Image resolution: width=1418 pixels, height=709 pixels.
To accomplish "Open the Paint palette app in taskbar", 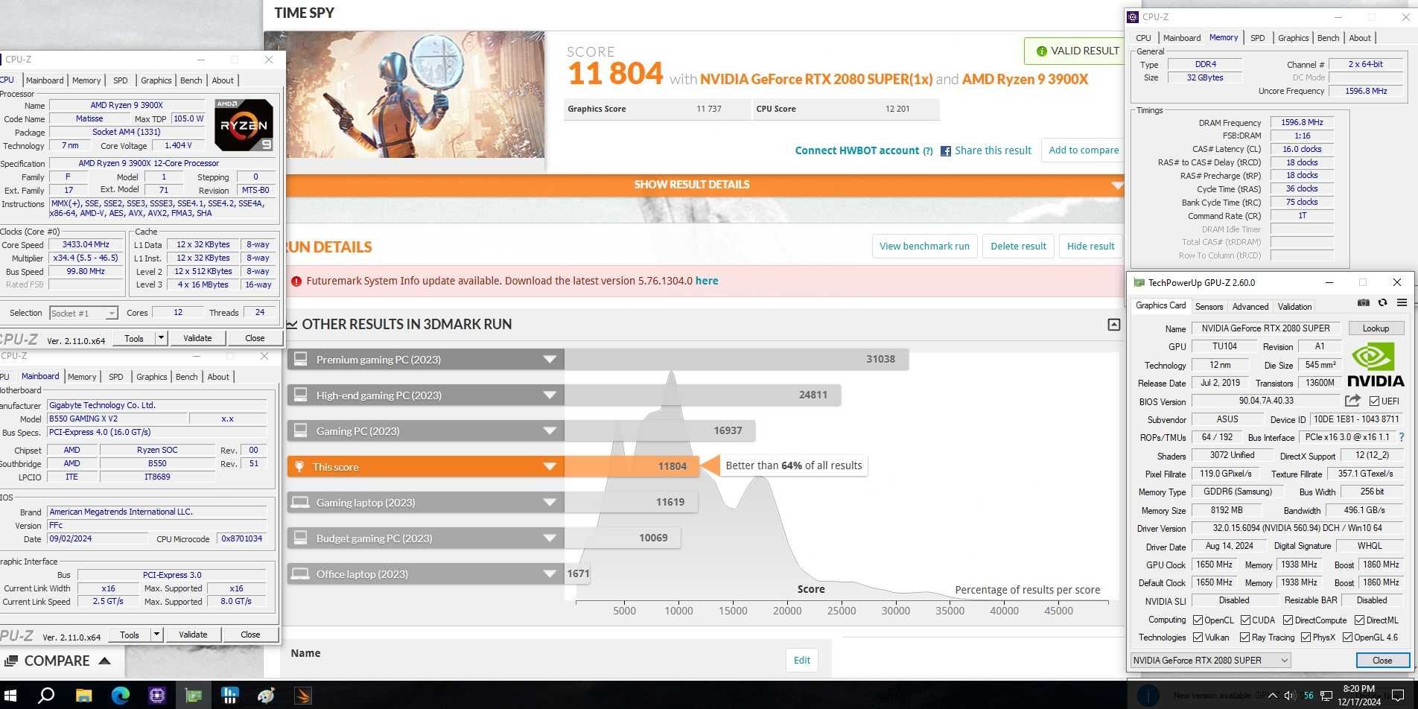I will [266, 696].
